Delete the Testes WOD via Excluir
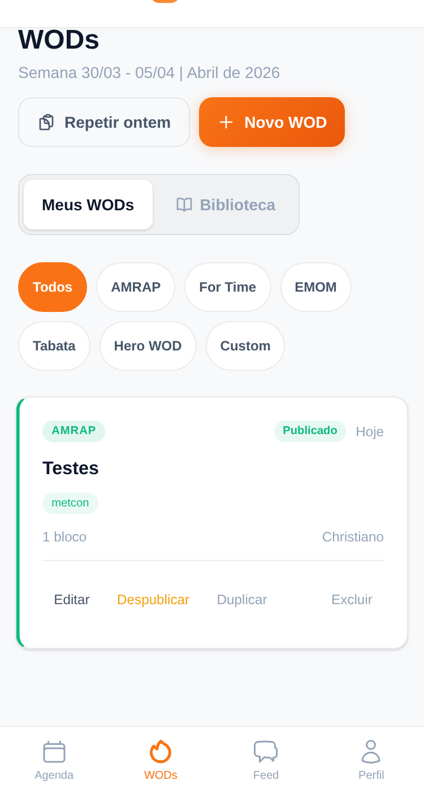The width and height of the screenshot is (424, 798). point(352,599)
